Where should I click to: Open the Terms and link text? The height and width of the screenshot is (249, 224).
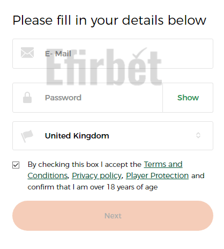(163, 164)
